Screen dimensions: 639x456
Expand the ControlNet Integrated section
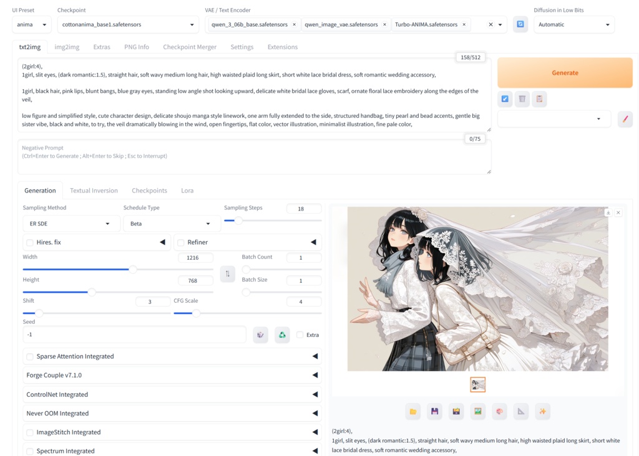click(x=172, y=394)
